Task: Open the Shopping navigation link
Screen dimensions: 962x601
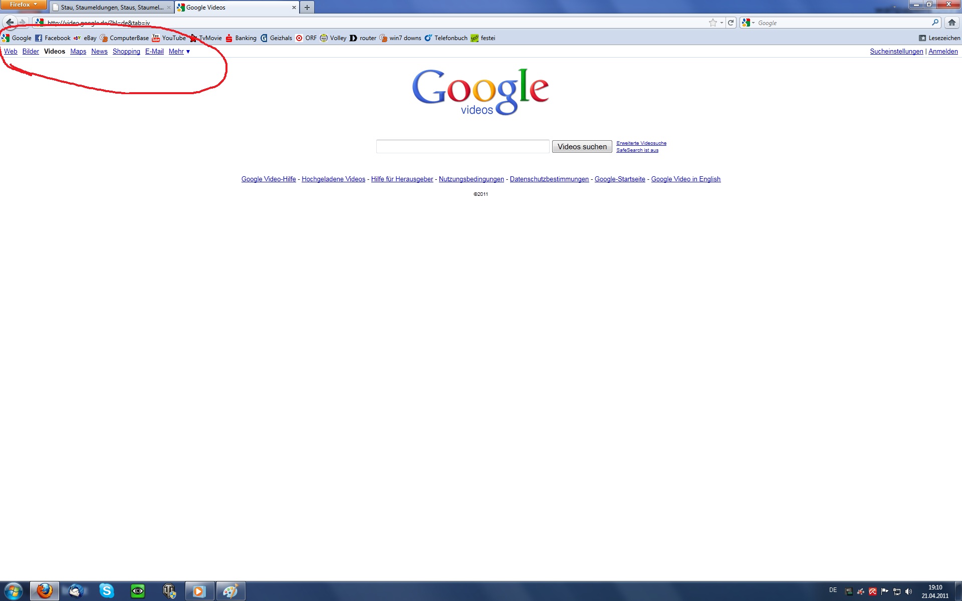Action: coord(126,52)
